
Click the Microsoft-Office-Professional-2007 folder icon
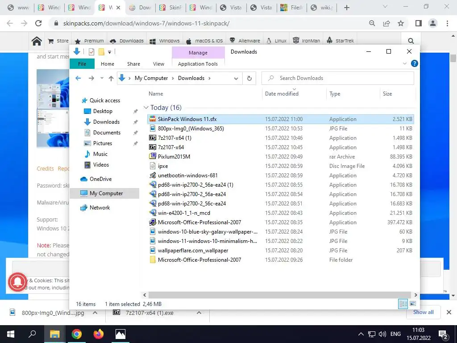pos(153,259)
